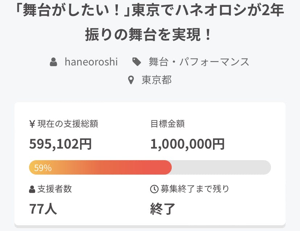
Task: Click the 現在の支援総額 label
Action: click(x=67, y=124)
